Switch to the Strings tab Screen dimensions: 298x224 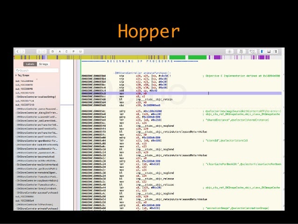(x=43, y=64)
